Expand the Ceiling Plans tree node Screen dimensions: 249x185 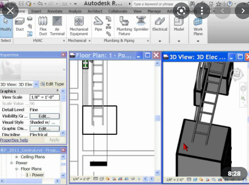pyautogui.click(x=16, y=157)
